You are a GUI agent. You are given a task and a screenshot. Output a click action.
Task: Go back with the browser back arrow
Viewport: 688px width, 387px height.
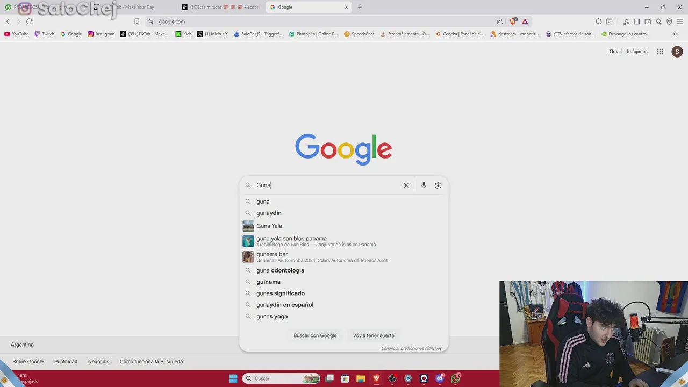tap(8, 21)
